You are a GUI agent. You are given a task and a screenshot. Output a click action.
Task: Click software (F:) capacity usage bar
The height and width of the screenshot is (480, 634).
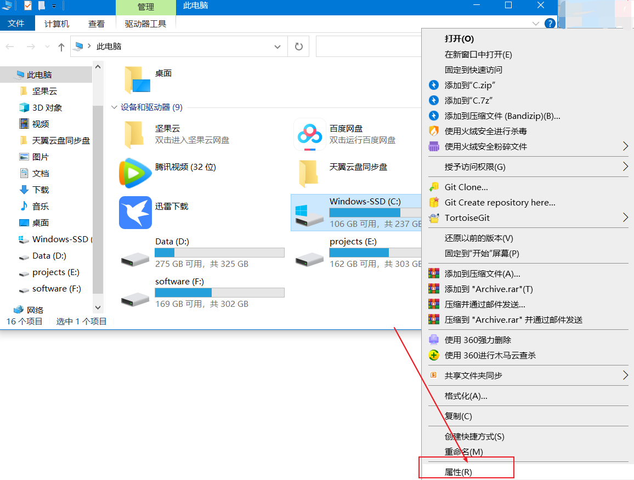(219, 293)
